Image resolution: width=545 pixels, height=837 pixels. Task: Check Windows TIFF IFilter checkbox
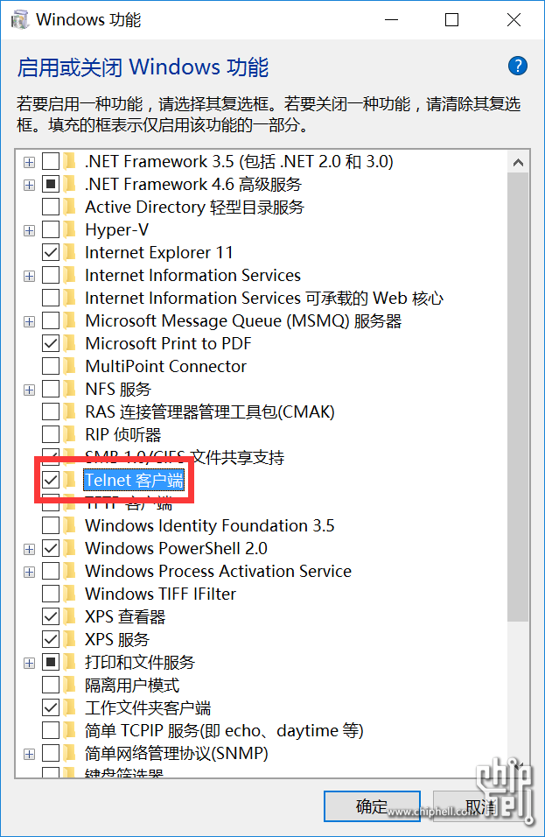click(51, 594)
